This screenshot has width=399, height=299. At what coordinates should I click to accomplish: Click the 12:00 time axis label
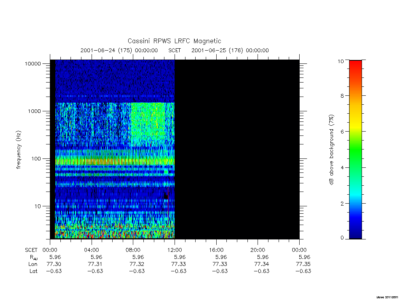[175, 250]
